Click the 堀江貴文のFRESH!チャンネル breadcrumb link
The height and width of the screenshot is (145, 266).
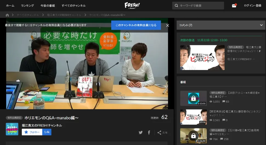pyautogui.click(x=64, y=15)
